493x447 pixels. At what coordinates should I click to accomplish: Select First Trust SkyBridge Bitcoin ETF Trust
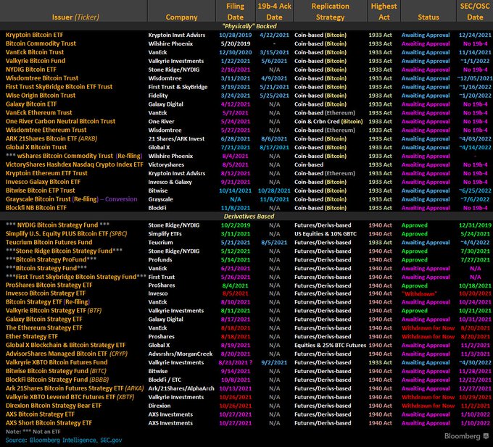(59, 87)
